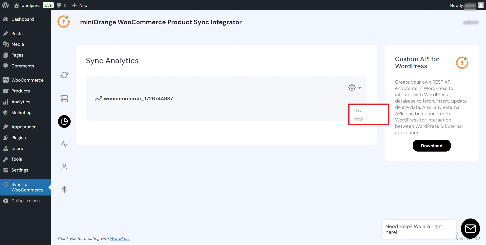This screenshot has width=486, height=245.
Task: Open the WooCommerce menu
Action: pos(25,80)
